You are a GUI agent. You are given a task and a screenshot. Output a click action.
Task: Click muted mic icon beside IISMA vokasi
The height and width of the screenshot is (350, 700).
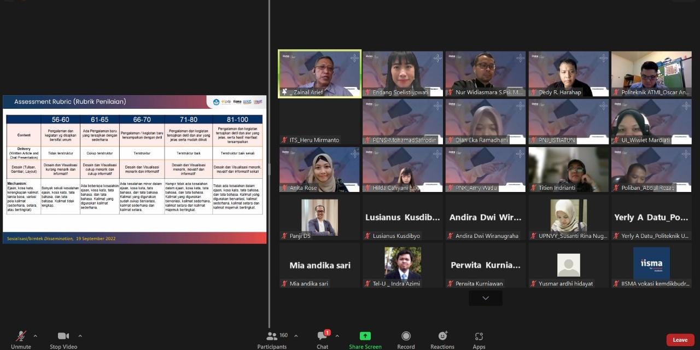tap(616, 283)
